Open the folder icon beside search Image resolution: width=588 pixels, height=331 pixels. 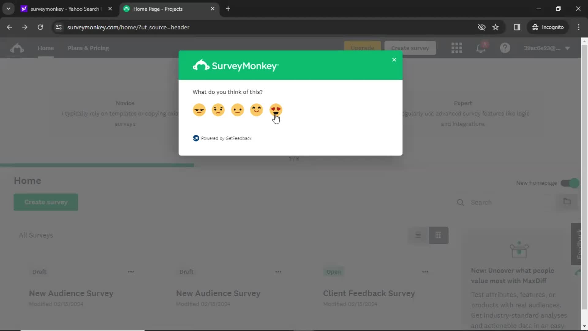click(567, 202)
